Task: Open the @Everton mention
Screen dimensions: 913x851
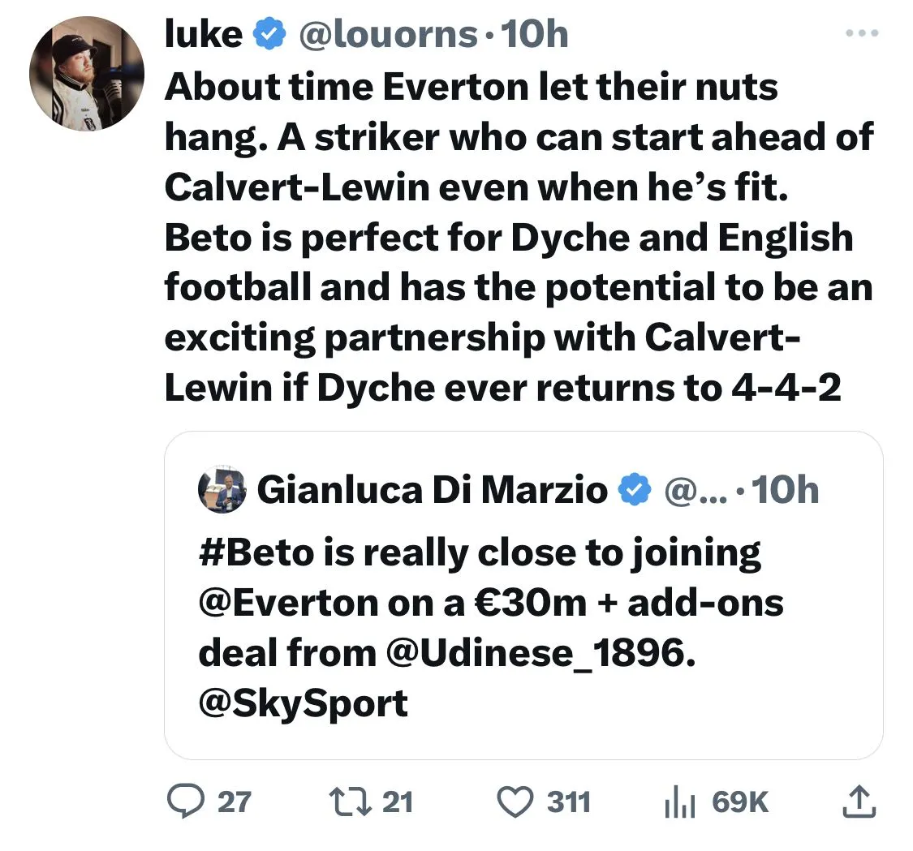Action: point(286,603)
